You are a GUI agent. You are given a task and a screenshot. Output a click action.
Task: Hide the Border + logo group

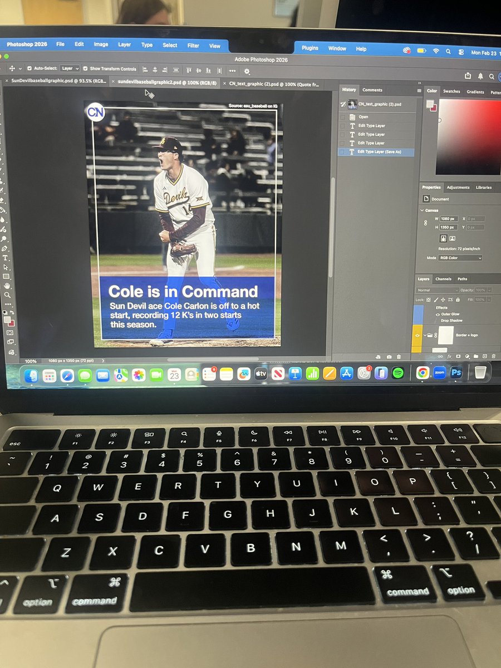(417, 336)
